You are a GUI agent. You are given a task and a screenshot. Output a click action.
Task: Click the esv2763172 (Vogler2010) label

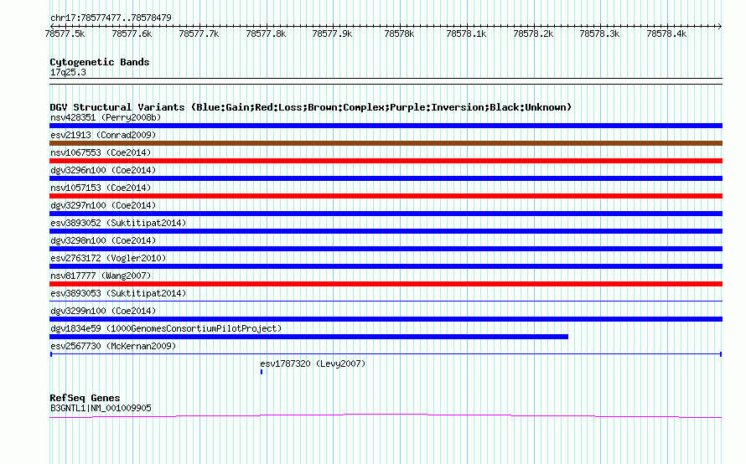click(x=108, y=258)
